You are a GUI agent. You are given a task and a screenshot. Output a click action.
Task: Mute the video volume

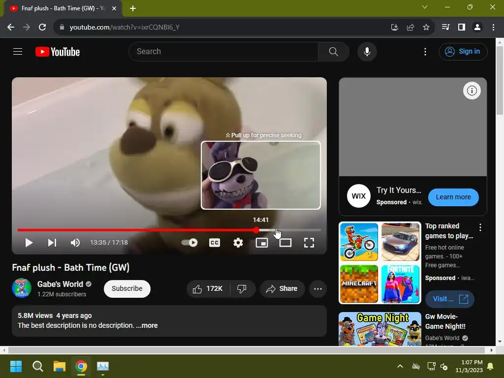coord(75,243)
